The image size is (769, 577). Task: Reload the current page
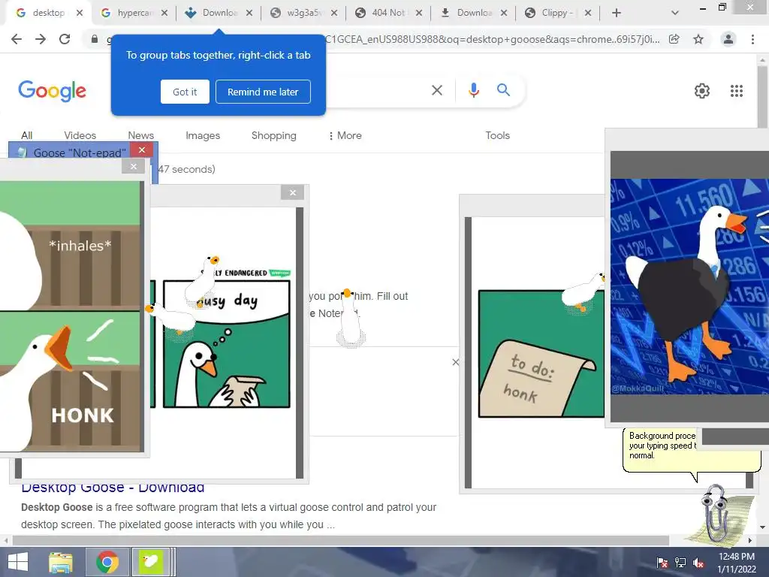click(x=65, y=39)
